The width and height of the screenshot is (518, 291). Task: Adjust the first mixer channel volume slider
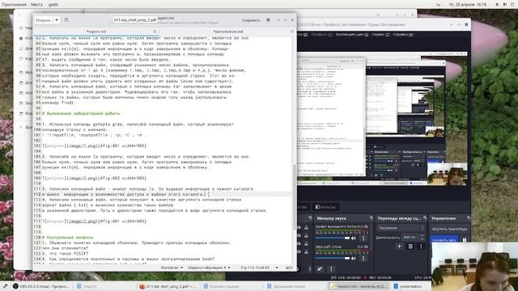tap(332, 238)
